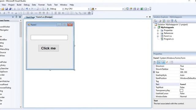Open the Tools menu
The height and width of the screenshot is (110, 196).
[49, 5]
